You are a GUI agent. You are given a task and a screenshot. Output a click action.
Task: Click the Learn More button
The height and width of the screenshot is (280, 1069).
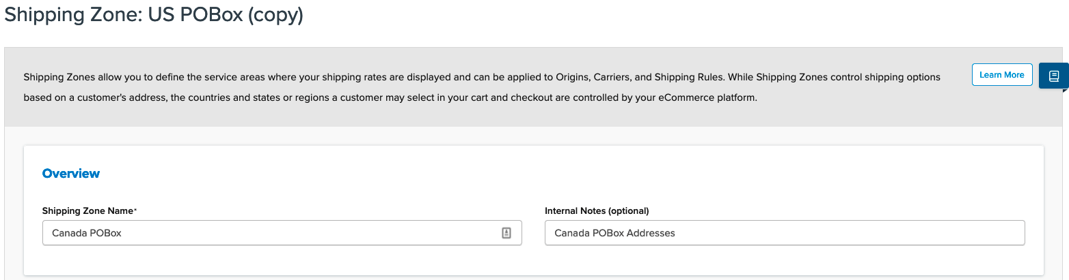tap(1001, 75)
